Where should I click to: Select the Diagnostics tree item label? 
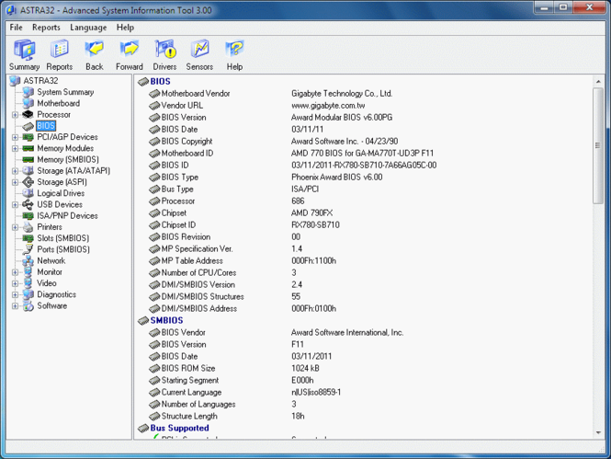click(56, 295)
